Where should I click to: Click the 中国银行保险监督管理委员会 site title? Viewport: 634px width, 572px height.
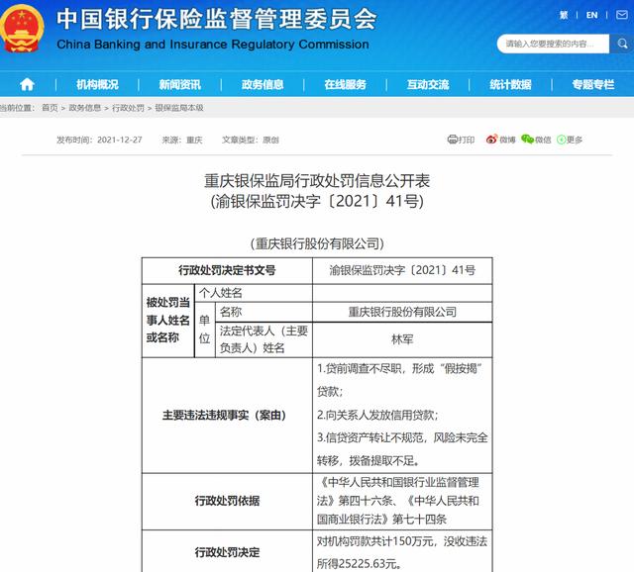(216, 19)
